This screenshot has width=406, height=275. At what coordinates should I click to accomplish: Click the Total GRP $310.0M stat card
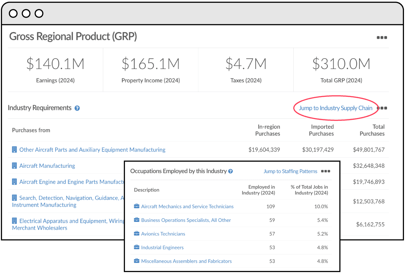point(341,70)
